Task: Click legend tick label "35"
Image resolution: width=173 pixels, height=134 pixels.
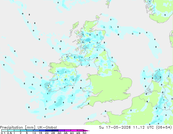Action: (65, 133)
